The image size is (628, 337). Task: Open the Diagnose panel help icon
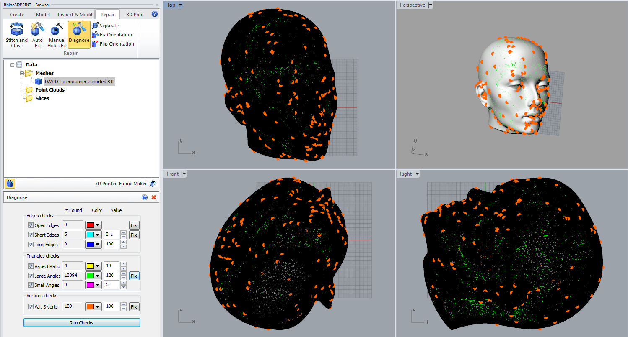pos(145,197)
